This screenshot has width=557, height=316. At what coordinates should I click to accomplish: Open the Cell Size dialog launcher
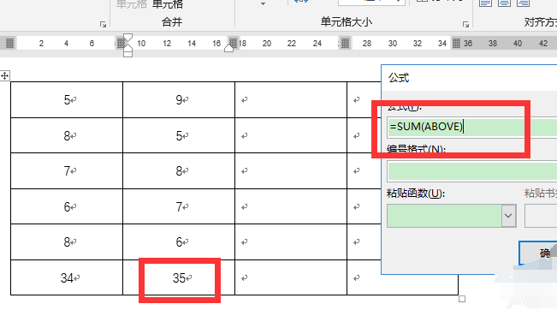tap(465, 24)
